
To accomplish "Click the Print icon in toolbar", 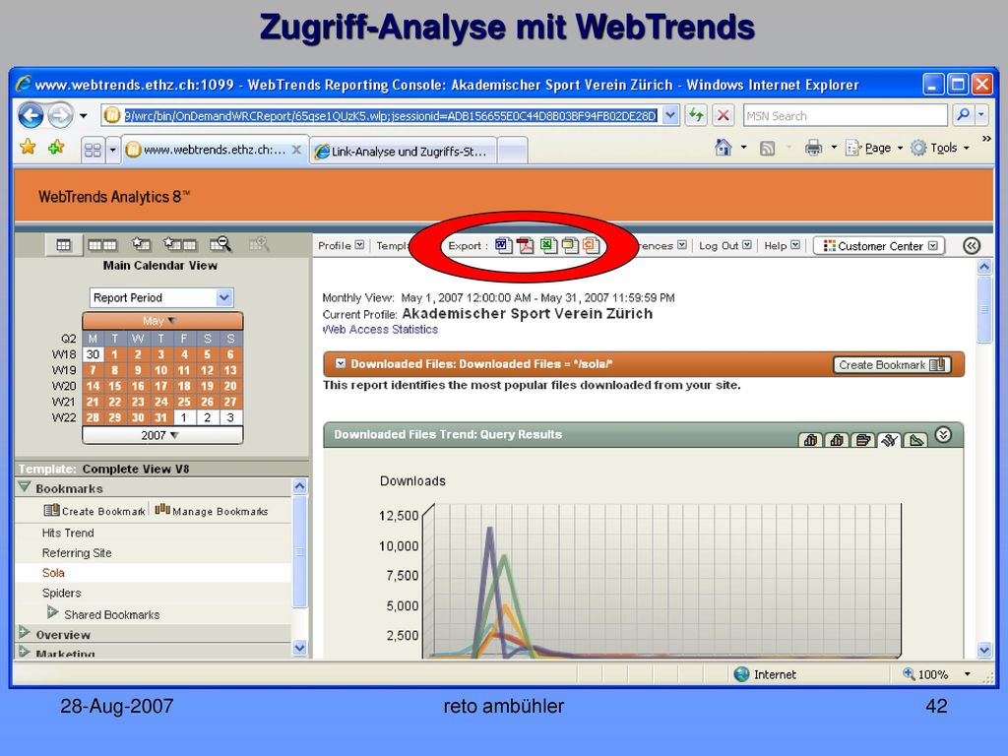I will click(x=813, y=148).
